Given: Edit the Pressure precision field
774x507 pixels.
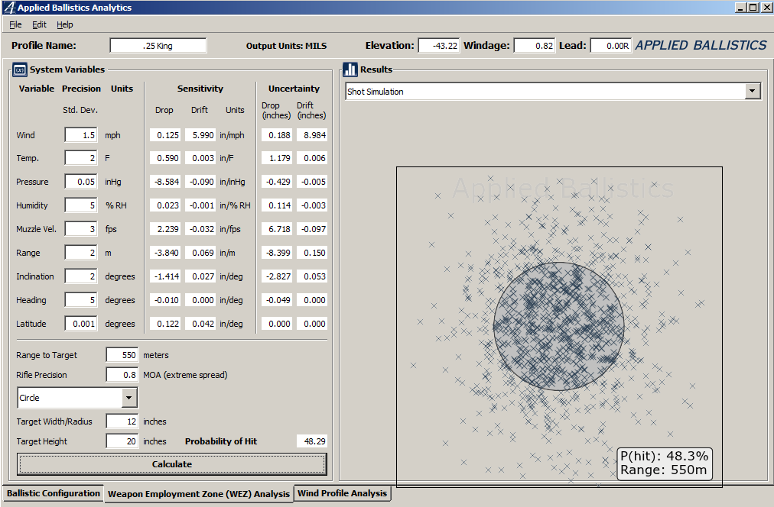Looking at the screenshot, I should point(81,182).
